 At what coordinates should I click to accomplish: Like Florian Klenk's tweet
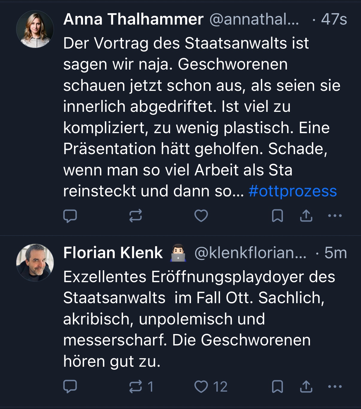tap(201, 387)
